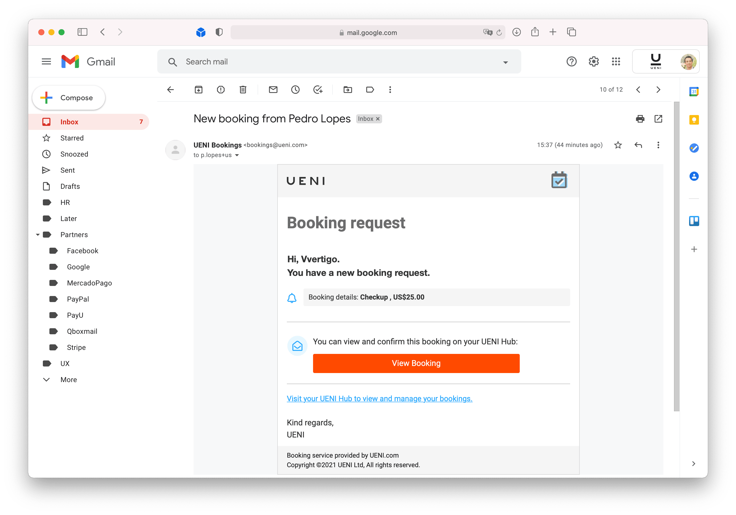The height and width of the screenshot is (515, 736).
Task: Open message More menu beside reply
Action: 658,145
